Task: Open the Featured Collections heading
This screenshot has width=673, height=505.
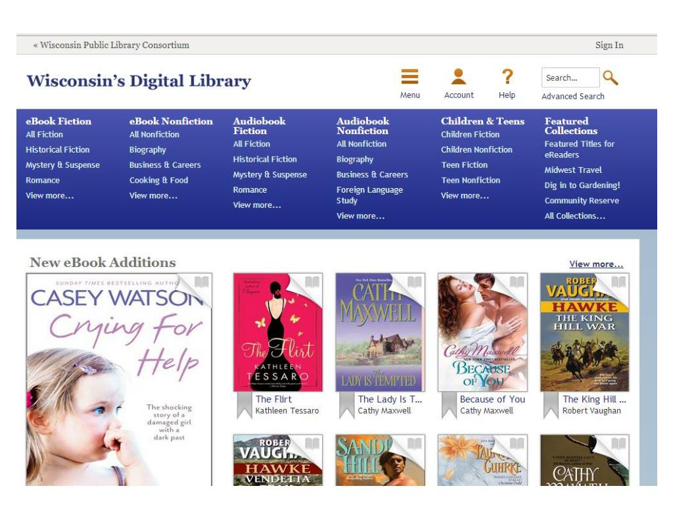Action: (x=571, y=126)
